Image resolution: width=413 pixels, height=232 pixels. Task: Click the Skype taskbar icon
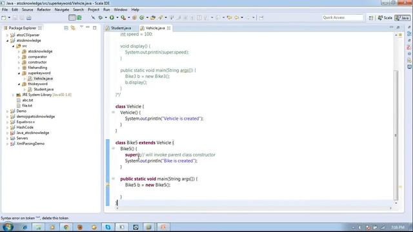[x=108, y=227]
